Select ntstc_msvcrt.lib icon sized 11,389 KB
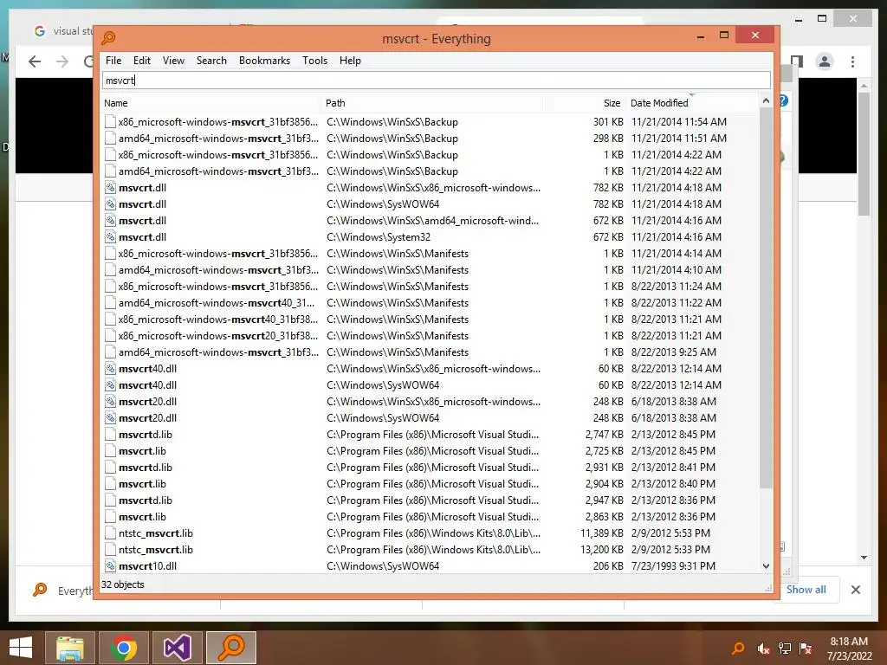 point(110,533)
